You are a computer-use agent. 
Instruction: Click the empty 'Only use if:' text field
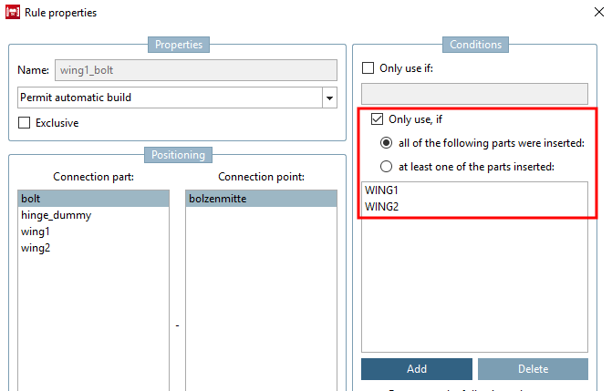(473, 93)
